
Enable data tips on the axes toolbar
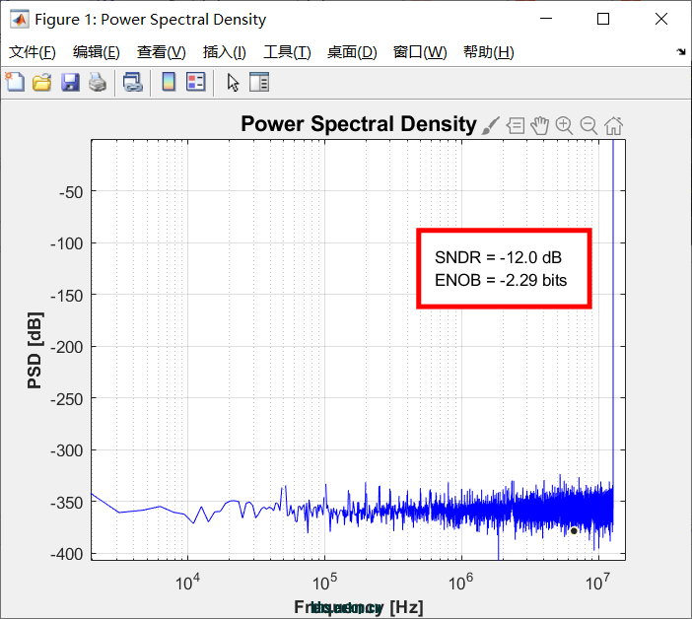pyautogui.click(x=516, y=125)
